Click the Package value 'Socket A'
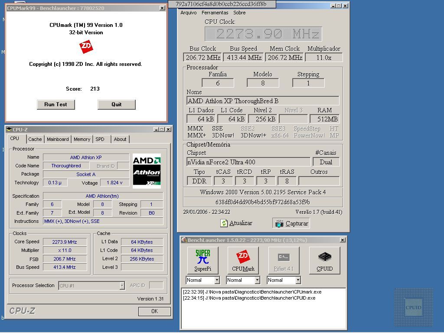This screenshot has width=444, height=333. [86, 174]
